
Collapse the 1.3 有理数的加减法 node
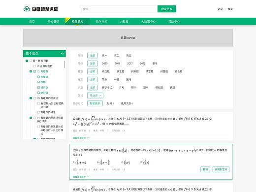click(31, 98)
